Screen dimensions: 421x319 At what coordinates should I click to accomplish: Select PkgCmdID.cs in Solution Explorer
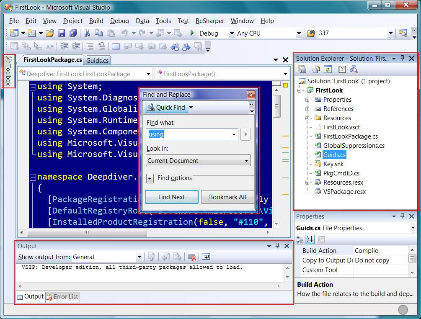point(341,173)
